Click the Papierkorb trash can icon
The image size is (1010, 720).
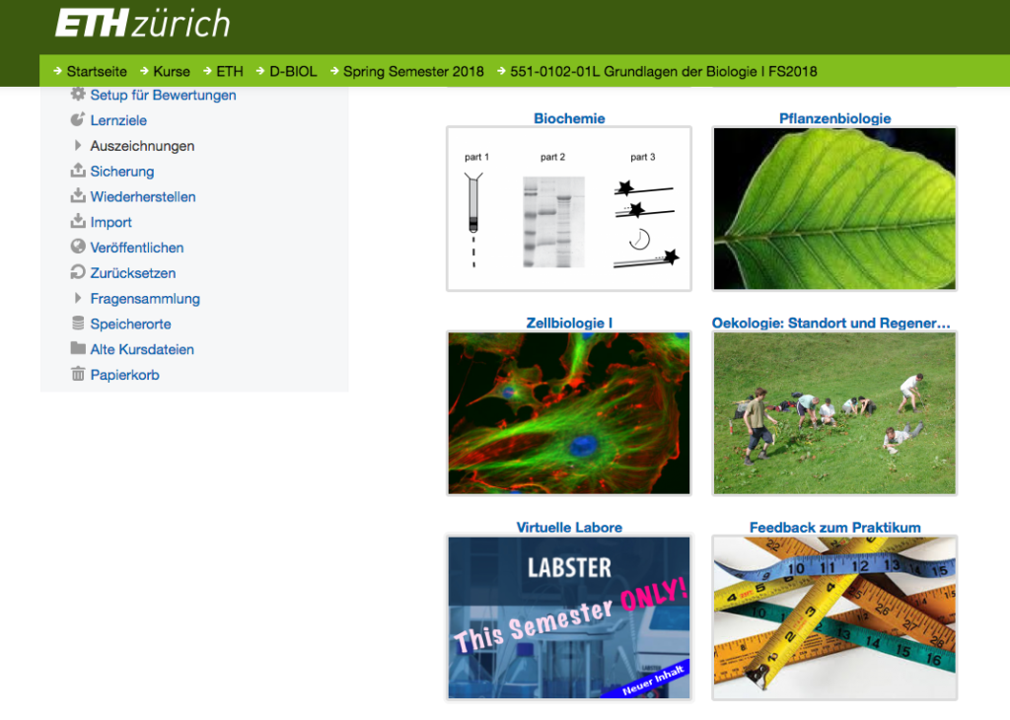point(78,374)
